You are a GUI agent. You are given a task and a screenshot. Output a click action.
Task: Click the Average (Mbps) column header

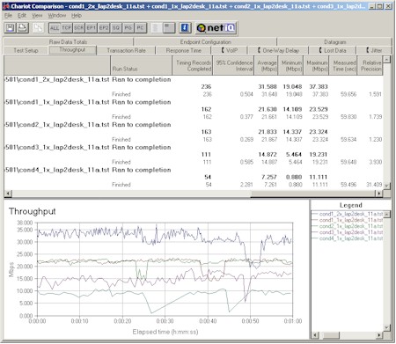[x=266, y=65]
